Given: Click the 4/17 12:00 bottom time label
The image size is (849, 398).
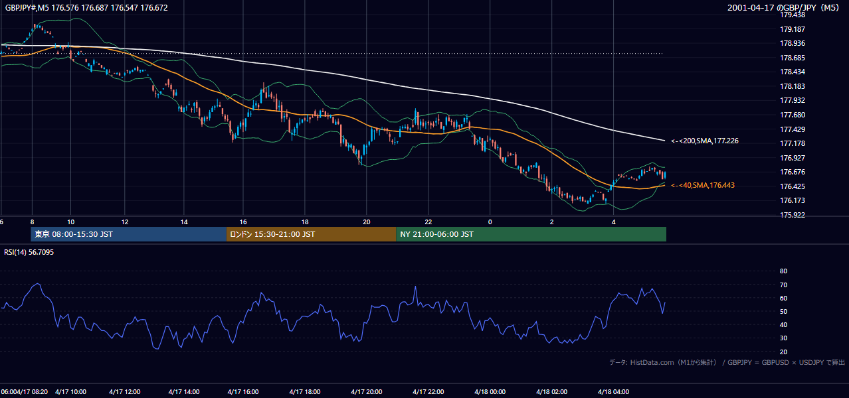Looking at the screenshot, I should point(124,391).
